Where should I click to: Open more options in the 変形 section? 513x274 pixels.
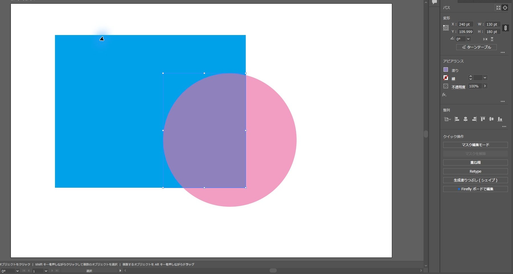click(503, 52)
